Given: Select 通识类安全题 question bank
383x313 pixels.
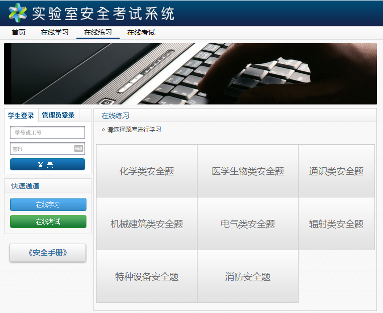Looking at the screenshot, I should (336, 171).
